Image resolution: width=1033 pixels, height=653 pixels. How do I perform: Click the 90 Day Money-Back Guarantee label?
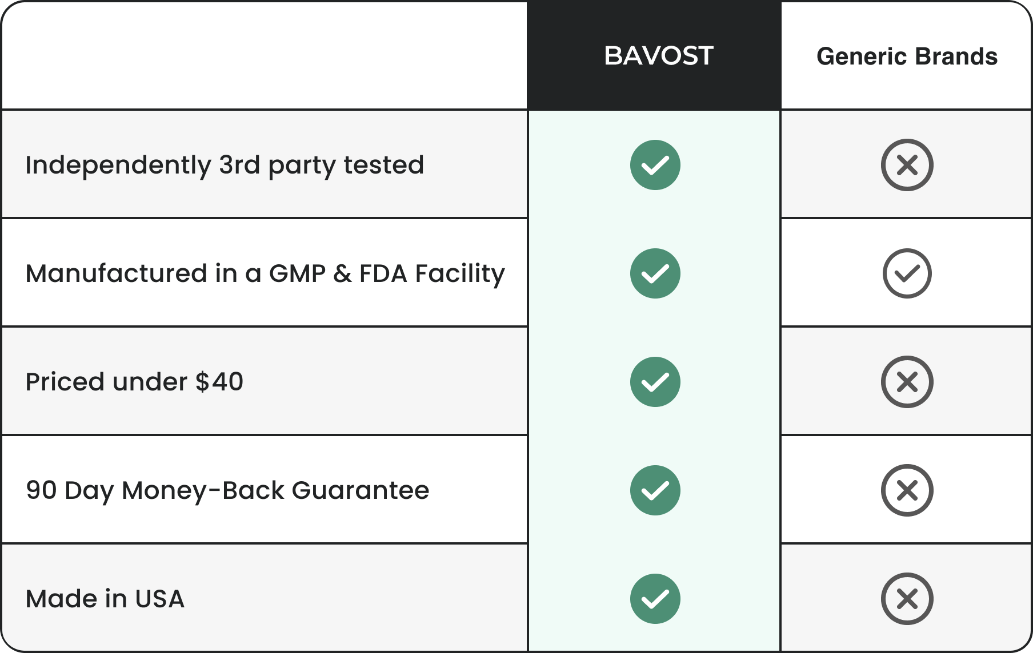pyautogui.click(x=227, y=491)
